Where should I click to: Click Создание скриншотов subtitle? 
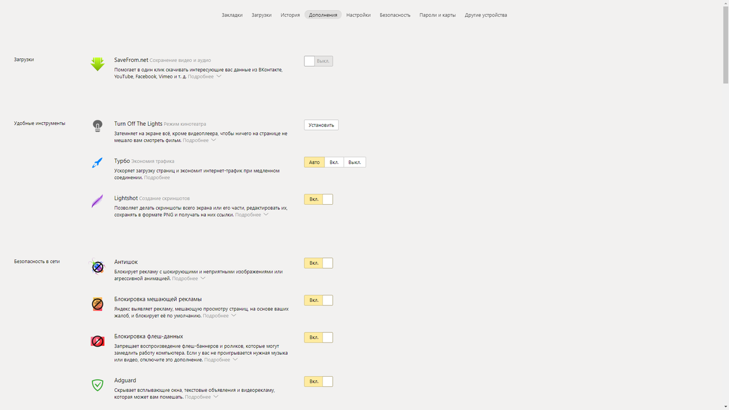tap(164, 199)
